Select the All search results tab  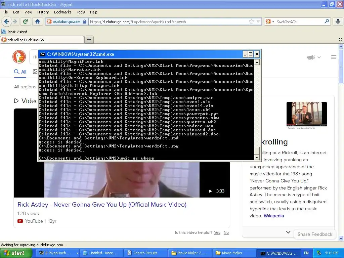point(20,72)
